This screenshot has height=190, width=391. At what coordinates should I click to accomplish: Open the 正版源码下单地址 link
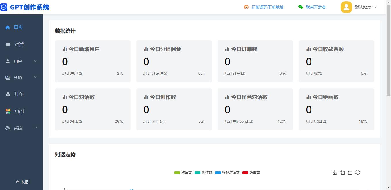[x=267, y=7]
